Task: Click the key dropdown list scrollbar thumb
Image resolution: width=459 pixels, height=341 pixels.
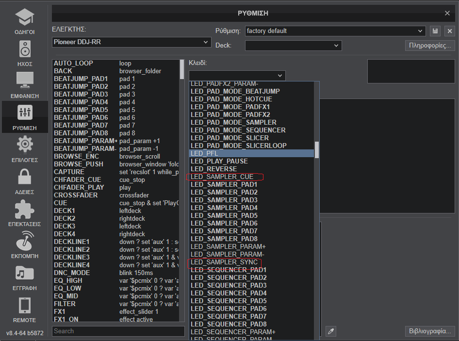Action: pyautogui.click(x=317, y=149)
